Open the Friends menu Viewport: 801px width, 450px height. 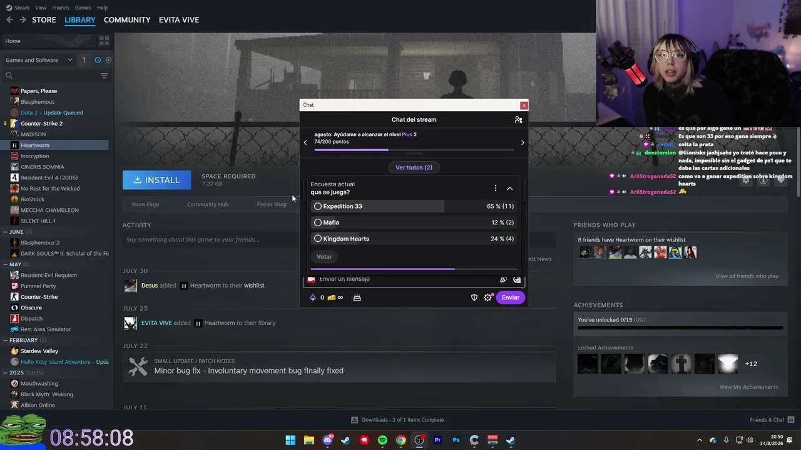[61, 7]
